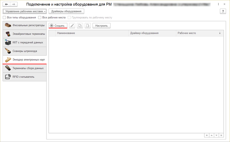Move up one row in the list

(212, 135)
